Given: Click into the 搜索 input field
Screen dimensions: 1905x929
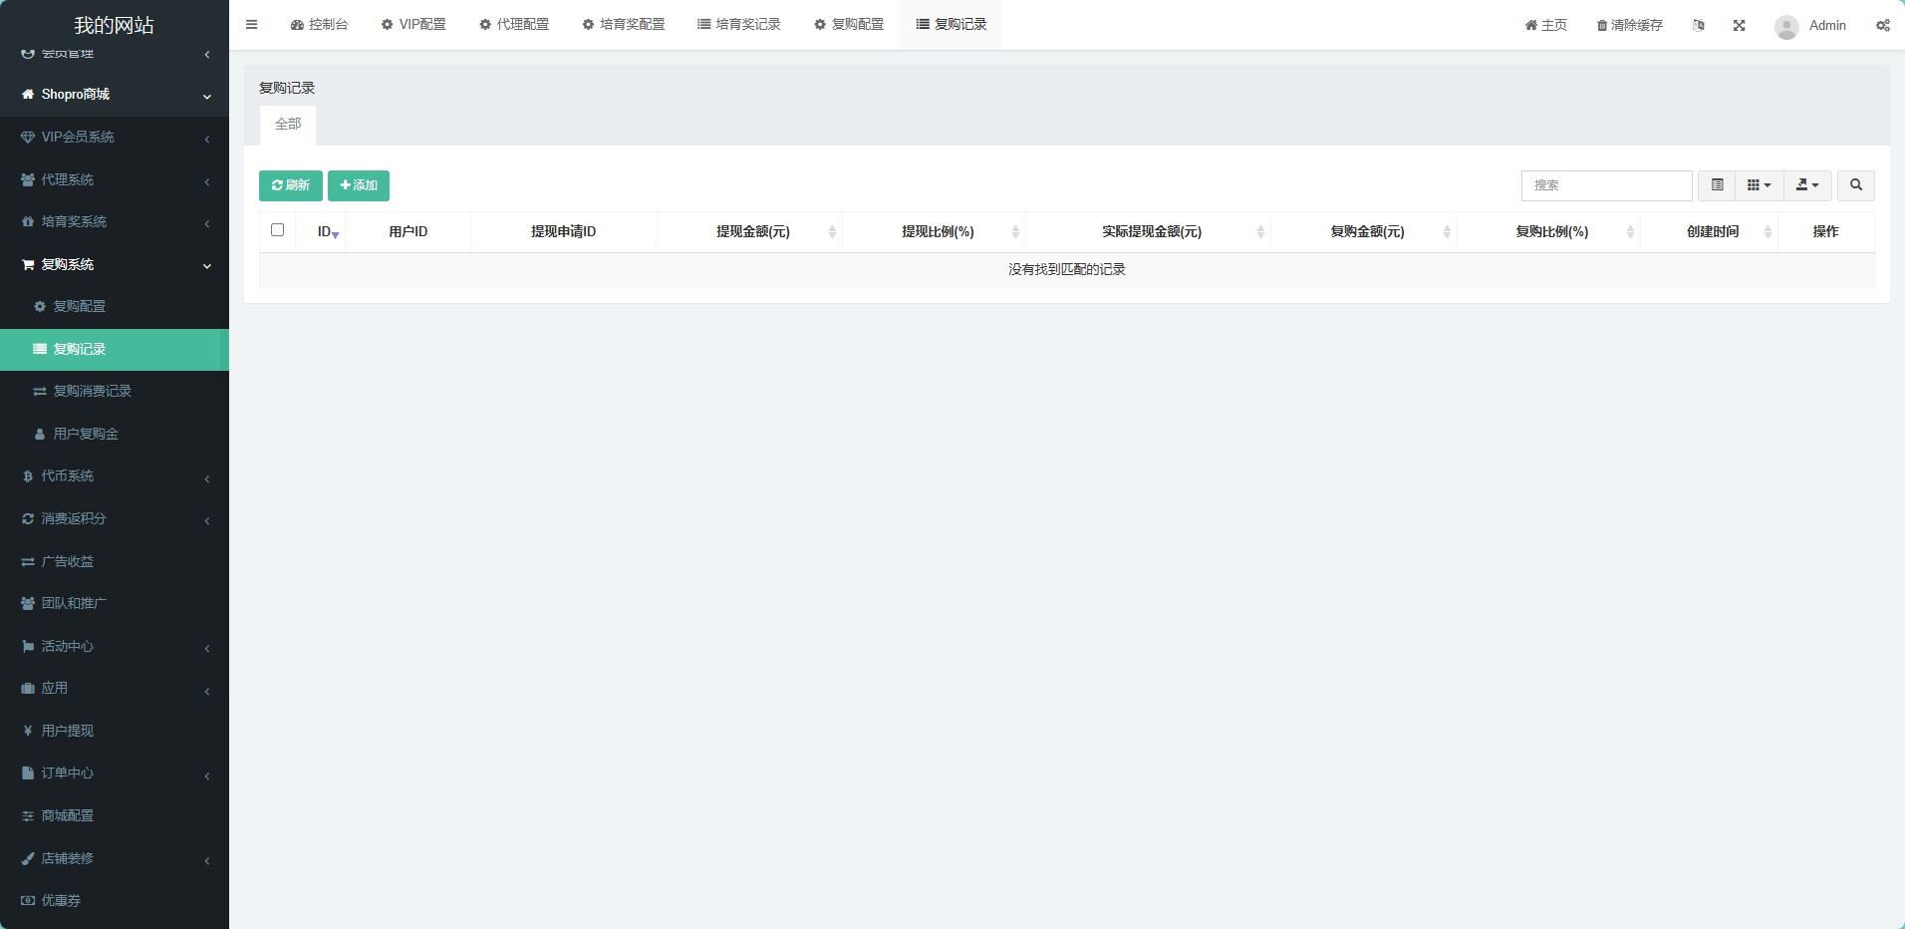Looking at the screenshot, I should tap(1605, 185).
